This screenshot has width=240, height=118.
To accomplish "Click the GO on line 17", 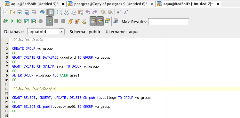I will 14,111.
